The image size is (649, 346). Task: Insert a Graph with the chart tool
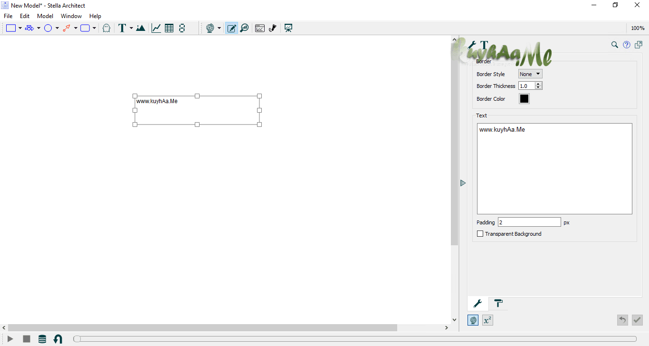(156, 29)
